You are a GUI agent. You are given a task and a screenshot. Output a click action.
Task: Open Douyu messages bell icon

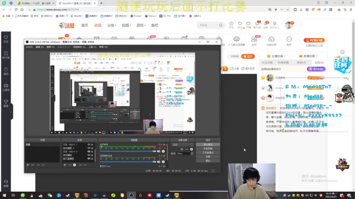(266, 24)
